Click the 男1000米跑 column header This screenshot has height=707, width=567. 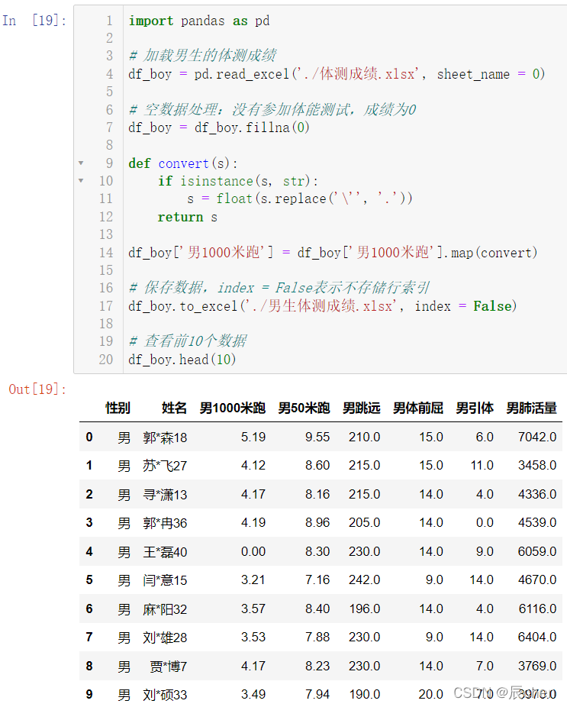coord(233,408)
